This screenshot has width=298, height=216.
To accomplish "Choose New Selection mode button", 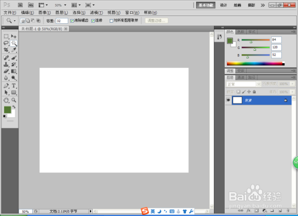I will pos(23,21).
